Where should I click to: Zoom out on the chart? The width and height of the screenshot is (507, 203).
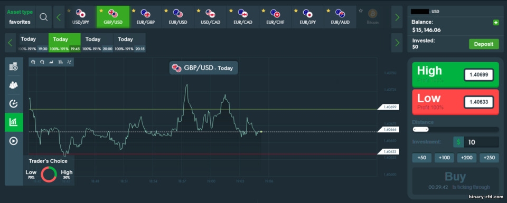42,62
